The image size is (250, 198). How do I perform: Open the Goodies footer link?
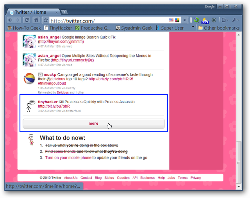[123, 178]
